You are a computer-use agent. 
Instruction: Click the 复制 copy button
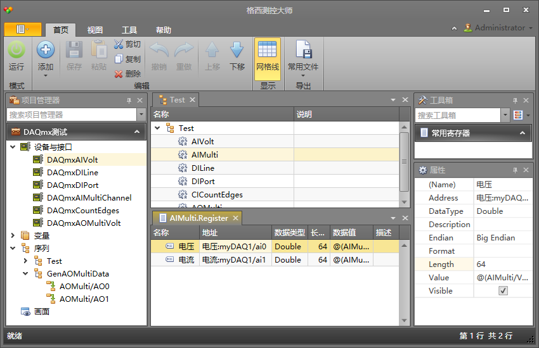[x=127, y=59]
